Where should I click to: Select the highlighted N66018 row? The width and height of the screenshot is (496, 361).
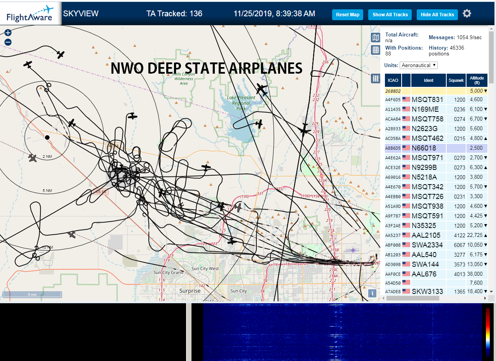pos(436,148)
